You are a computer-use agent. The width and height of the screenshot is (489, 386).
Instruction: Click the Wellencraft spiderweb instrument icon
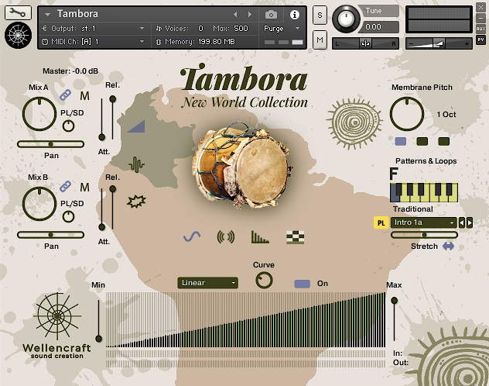pyautogui.click(x=18, y=36)
